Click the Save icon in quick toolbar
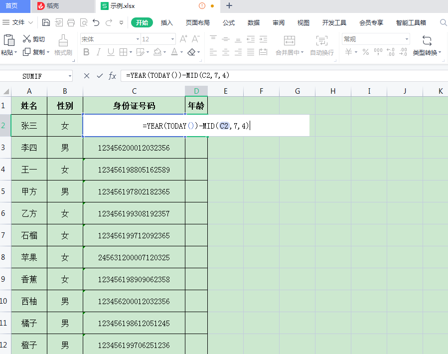 46,22
